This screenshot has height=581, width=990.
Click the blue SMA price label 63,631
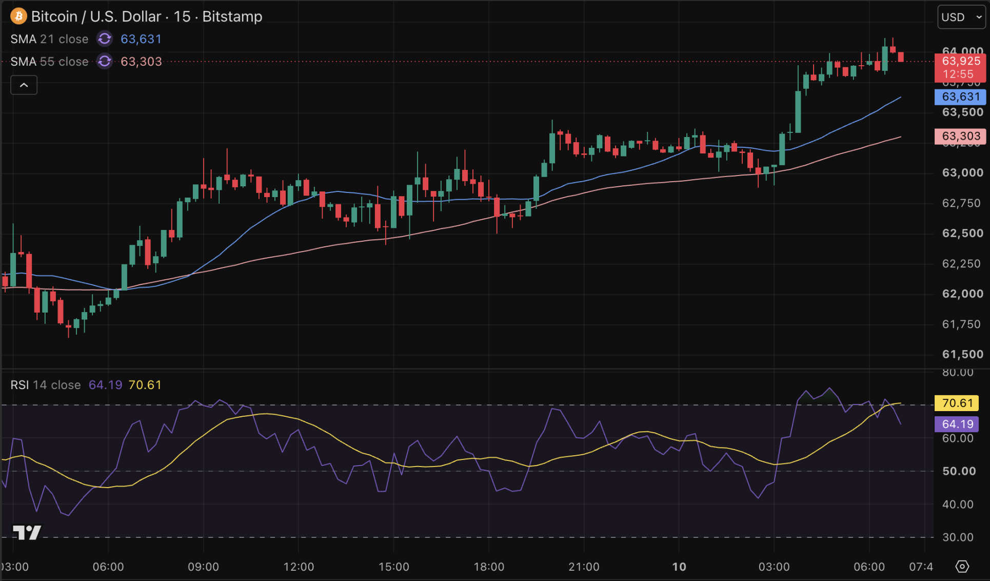[961, 96]
